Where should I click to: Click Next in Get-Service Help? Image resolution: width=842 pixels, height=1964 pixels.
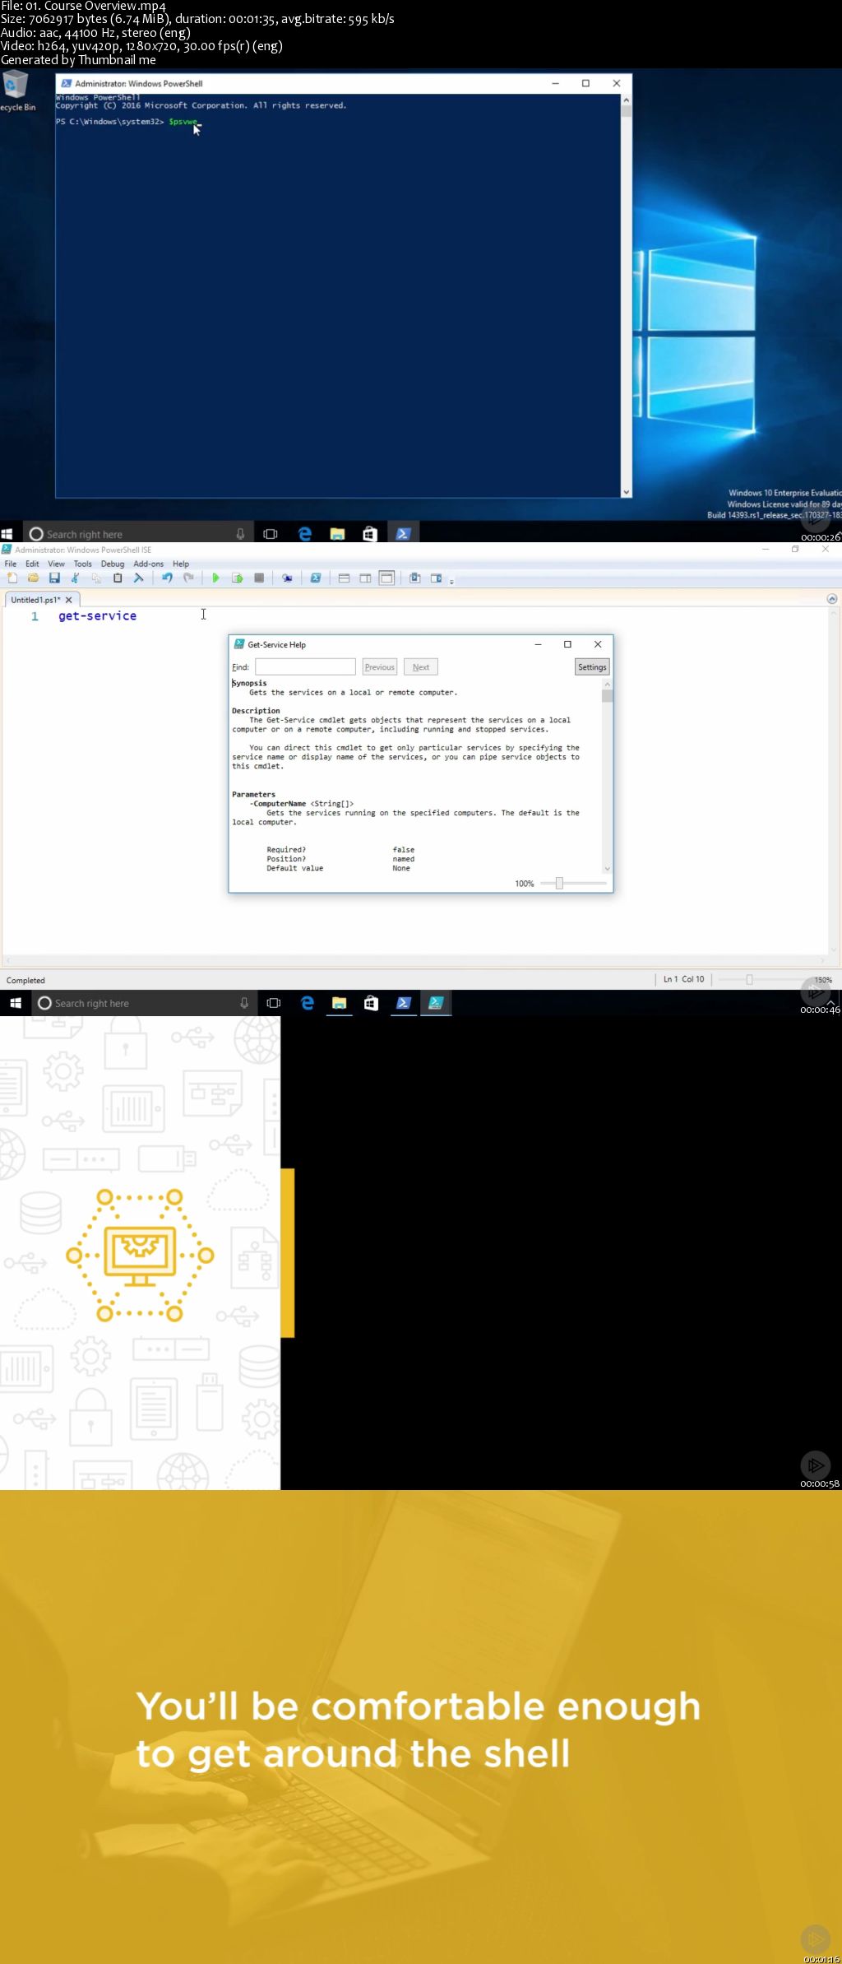[421, 666]
